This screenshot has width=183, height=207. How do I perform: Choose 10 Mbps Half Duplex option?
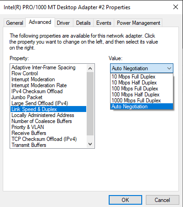[x=142, y=83]
